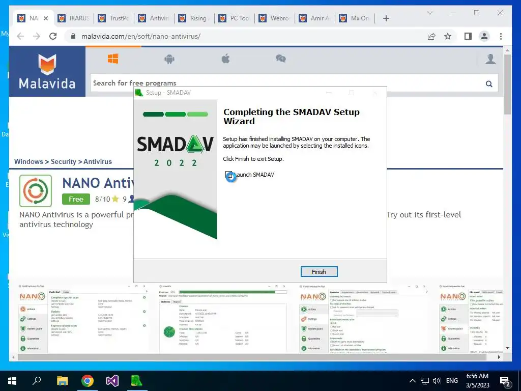Click scroll down arrow of page scrollbar
521x391 pixels.
coord(507,348)
